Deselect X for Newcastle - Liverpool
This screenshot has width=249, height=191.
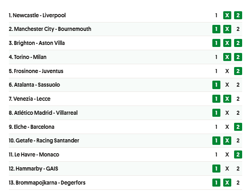[227, 15]
